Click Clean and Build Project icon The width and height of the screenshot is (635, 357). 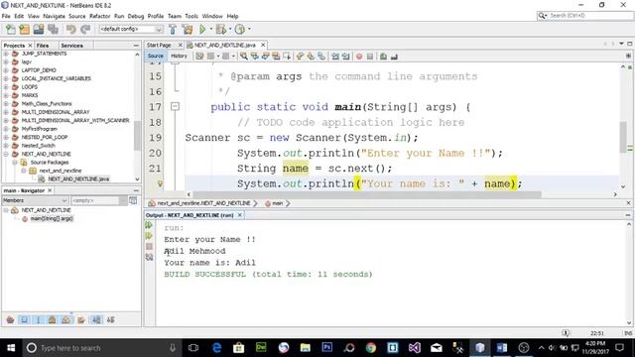click(188, 29)
